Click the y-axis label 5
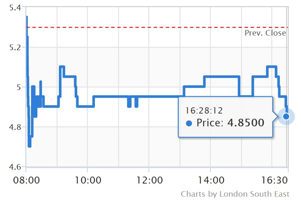Image resolution: width=301 pixels, height=205 pixels. coord(19,87)
